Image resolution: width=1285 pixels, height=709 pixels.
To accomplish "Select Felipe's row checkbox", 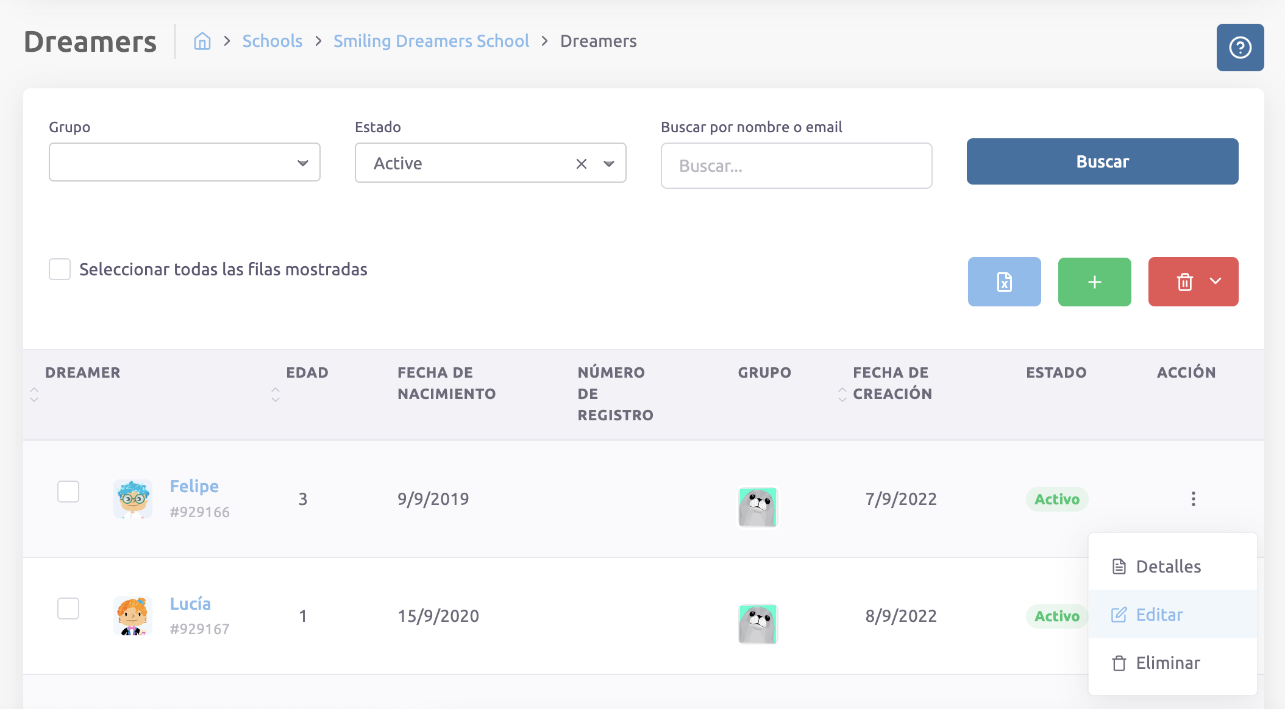I will 68,491.
